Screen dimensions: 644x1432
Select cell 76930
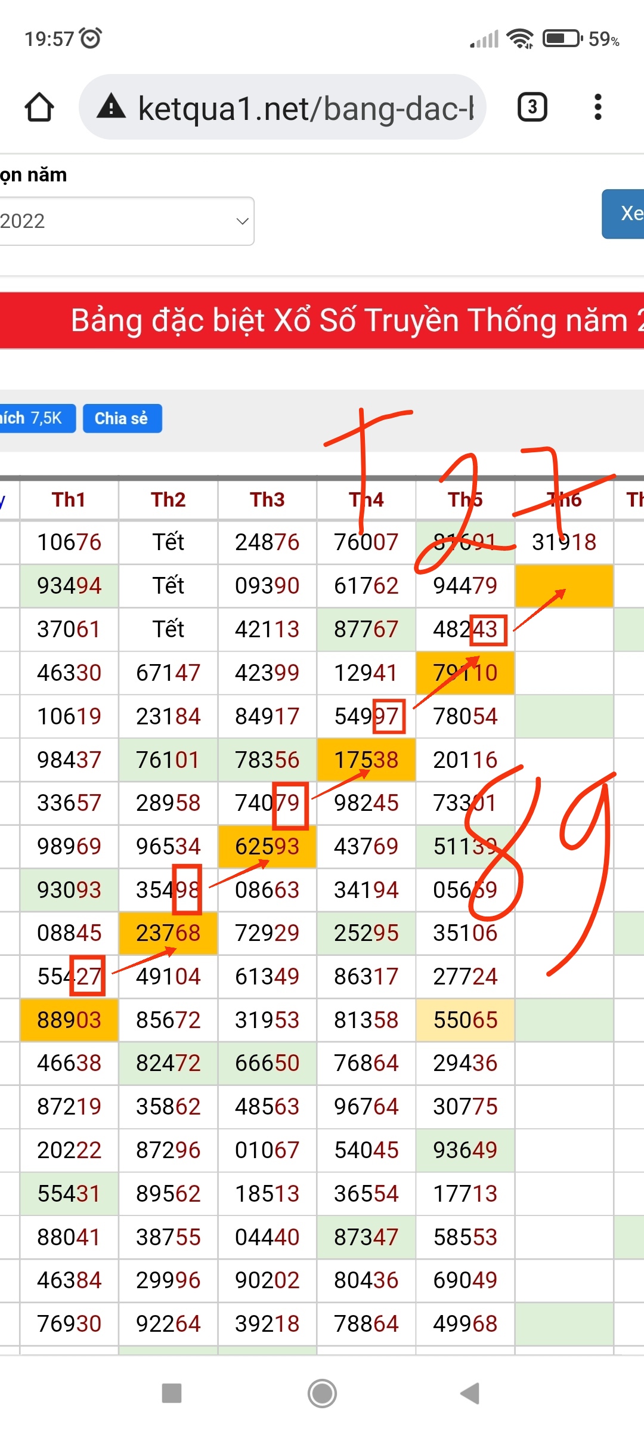coord(69,1324)
